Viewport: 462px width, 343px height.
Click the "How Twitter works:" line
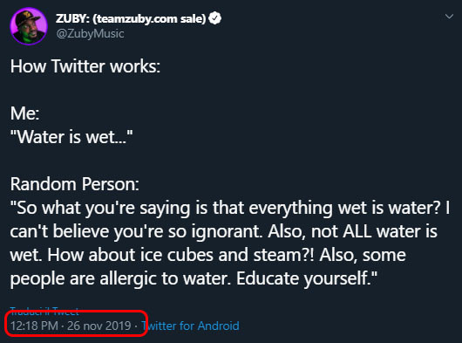pyautogui.click(x=85, y=66)
